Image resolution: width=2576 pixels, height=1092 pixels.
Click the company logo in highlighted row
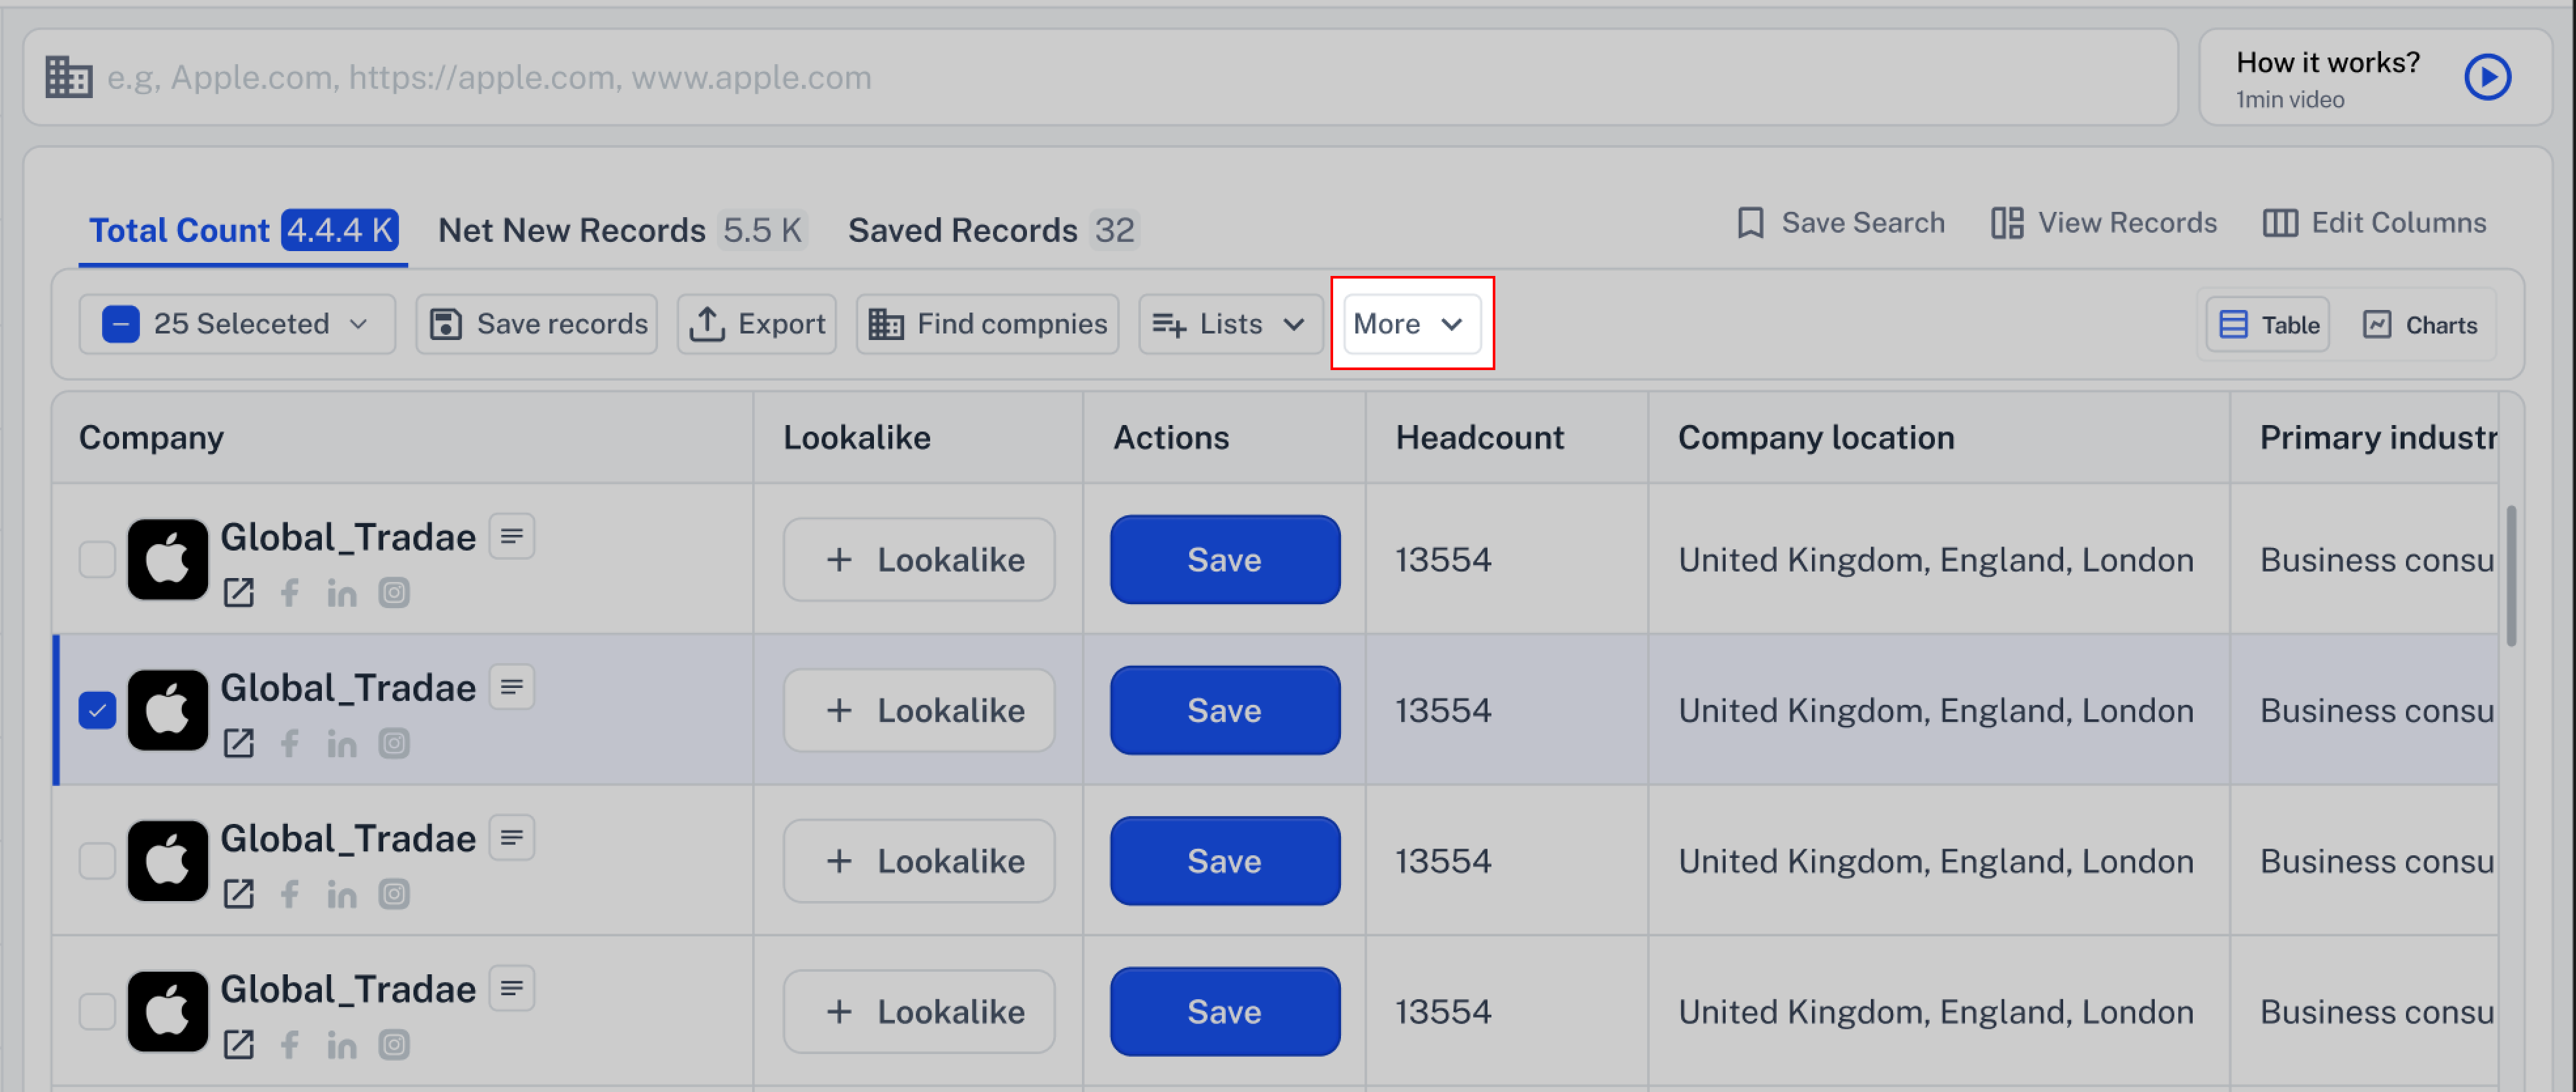[x=168, y=710]
